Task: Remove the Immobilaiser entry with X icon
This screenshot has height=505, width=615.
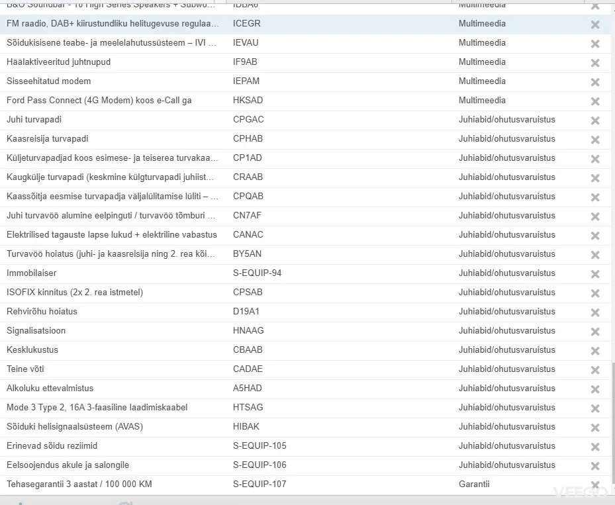Action: 594,274
